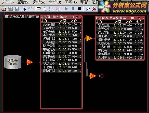Expand the dropdown arrow on 入池同时加入自选2 panel

click(x=77, y=17)
